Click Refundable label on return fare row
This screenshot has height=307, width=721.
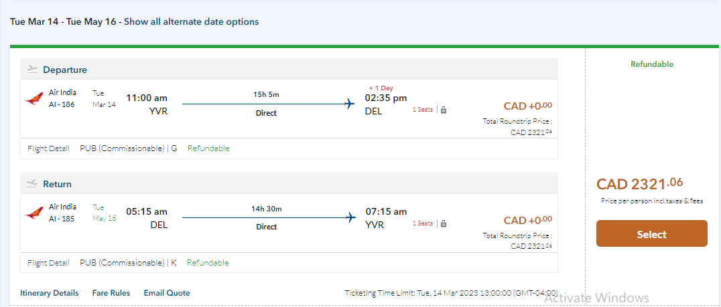pyautogui.click(x=208, y=263)
